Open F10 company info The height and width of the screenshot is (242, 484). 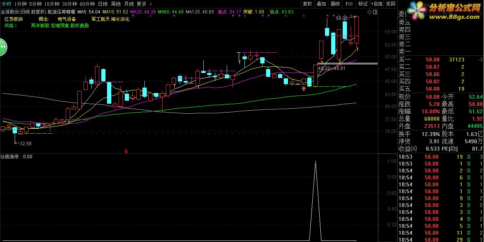pos(349,4)
